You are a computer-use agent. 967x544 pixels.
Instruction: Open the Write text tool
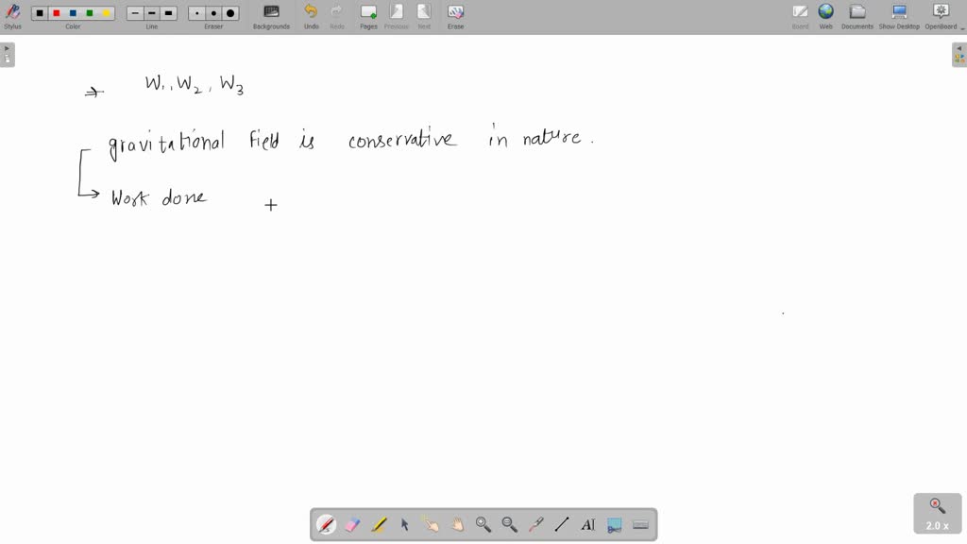(x=588, y=524)
